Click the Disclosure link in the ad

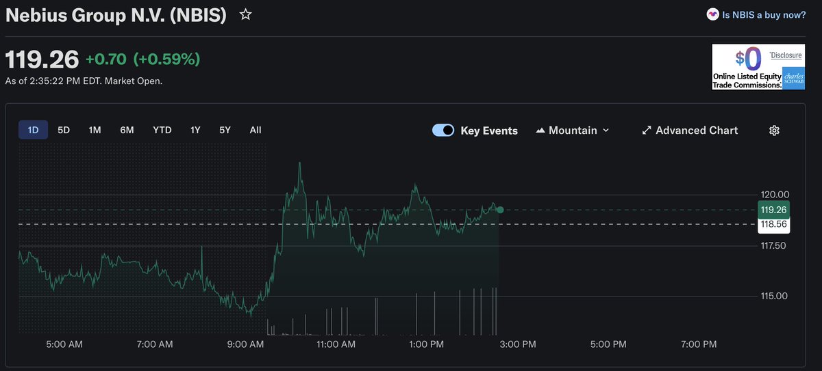coord(785,55)
